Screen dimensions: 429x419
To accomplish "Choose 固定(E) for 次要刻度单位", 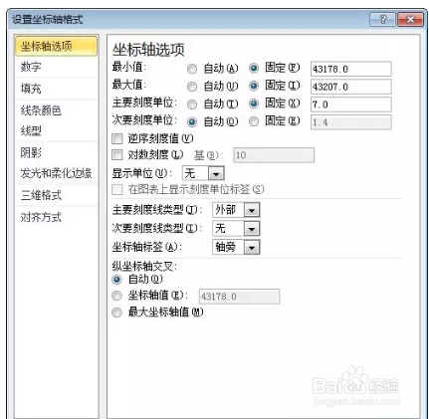I will click(x=254, y=121).
